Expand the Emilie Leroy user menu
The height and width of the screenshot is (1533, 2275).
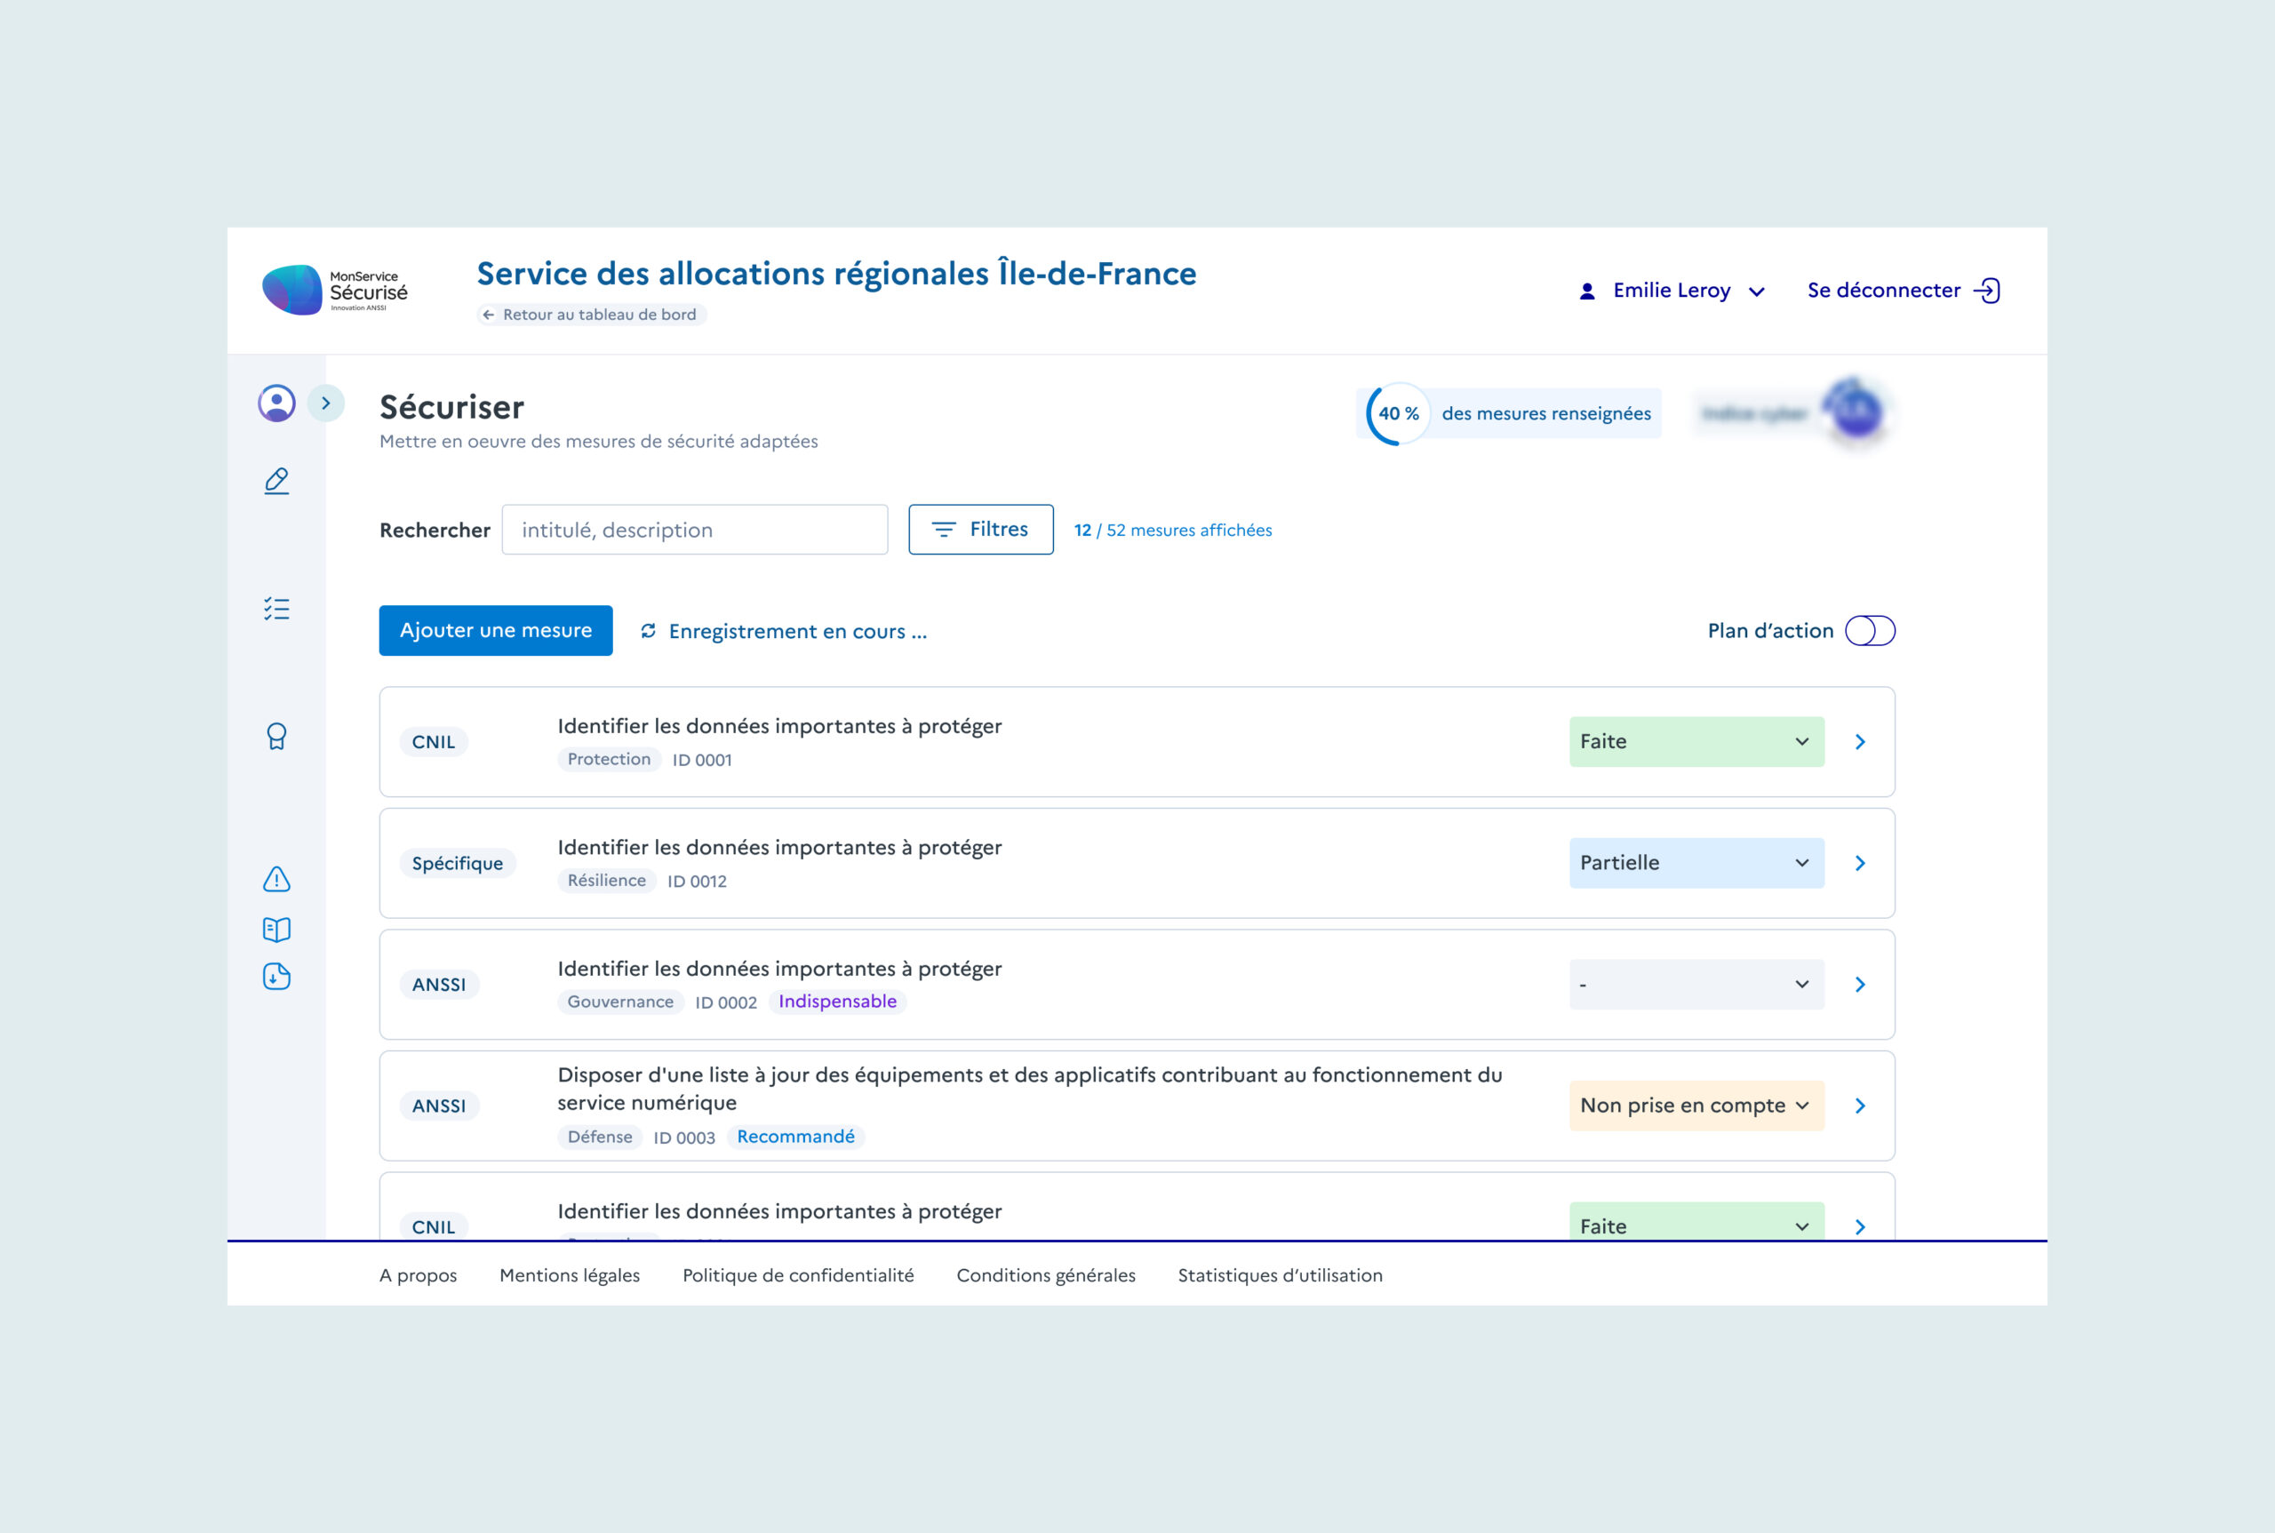tap(1672, 291)
